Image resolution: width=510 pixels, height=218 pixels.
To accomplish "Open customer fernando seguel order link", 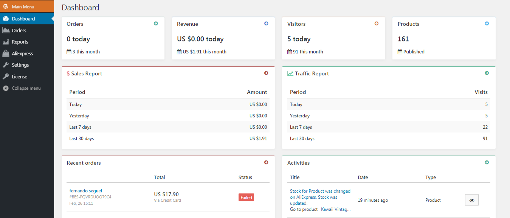I will coord(86,191).
